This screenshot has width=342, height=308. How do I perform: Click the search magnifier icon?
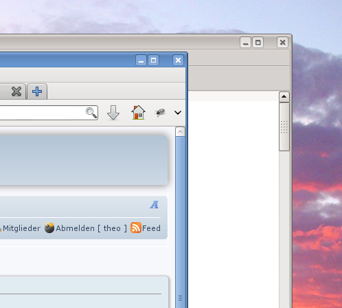(91, 113)
